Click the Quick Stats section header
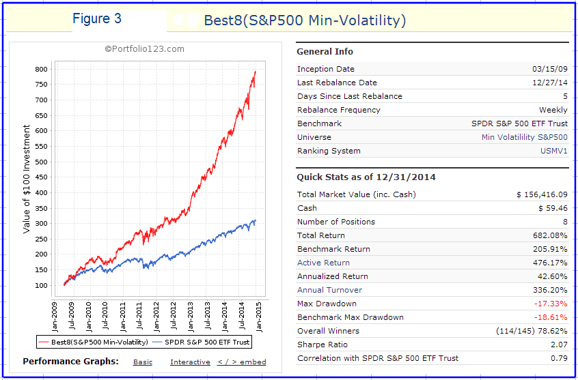The width and height of the screenshot is (578, 380). (358, 177)
